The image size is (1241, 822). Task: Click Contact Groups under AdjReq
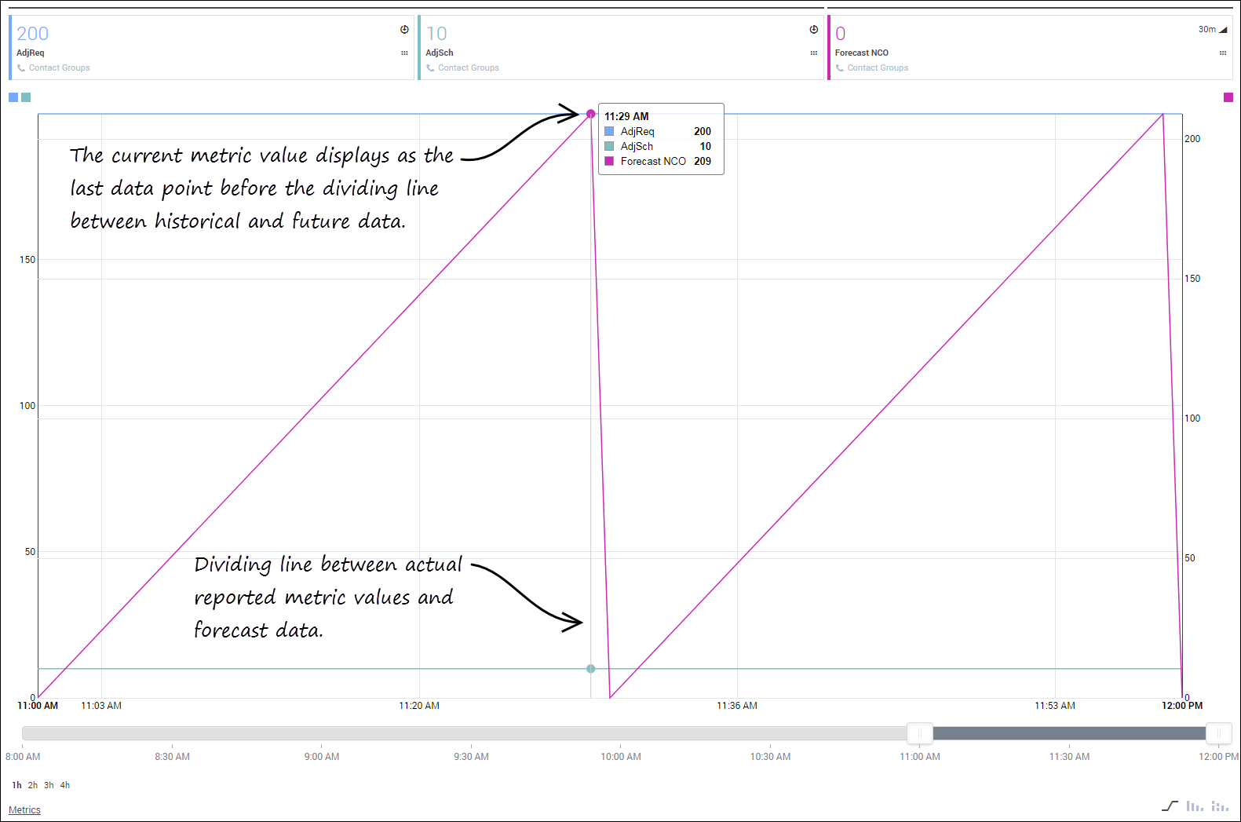(x=60, y=68)
